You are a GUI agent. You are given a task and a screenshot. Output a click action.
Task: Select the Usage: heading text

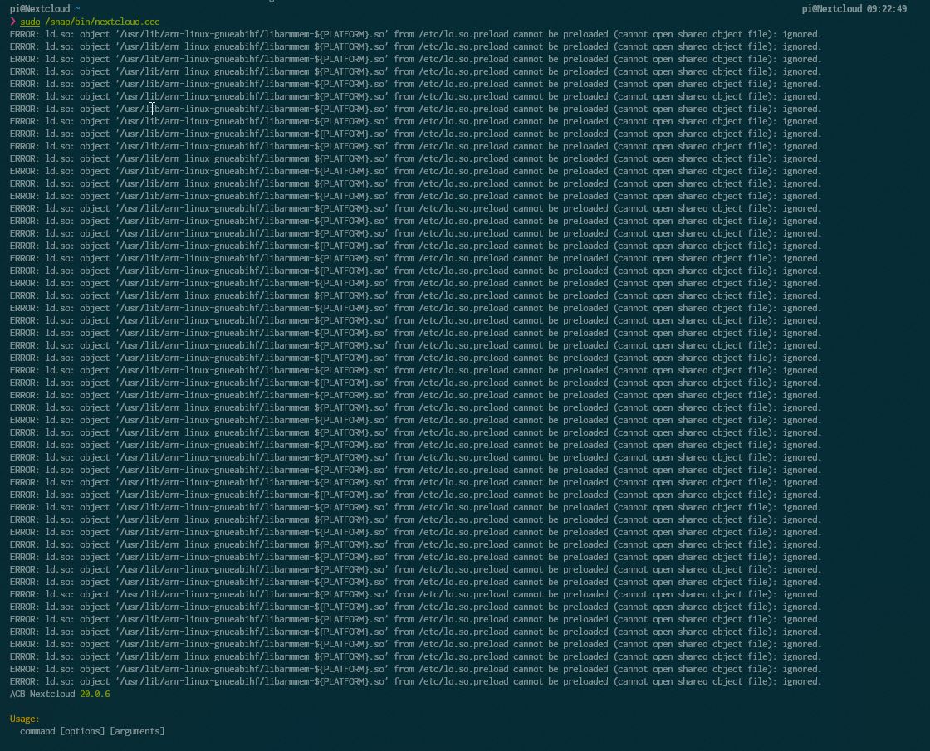point(23,719)
